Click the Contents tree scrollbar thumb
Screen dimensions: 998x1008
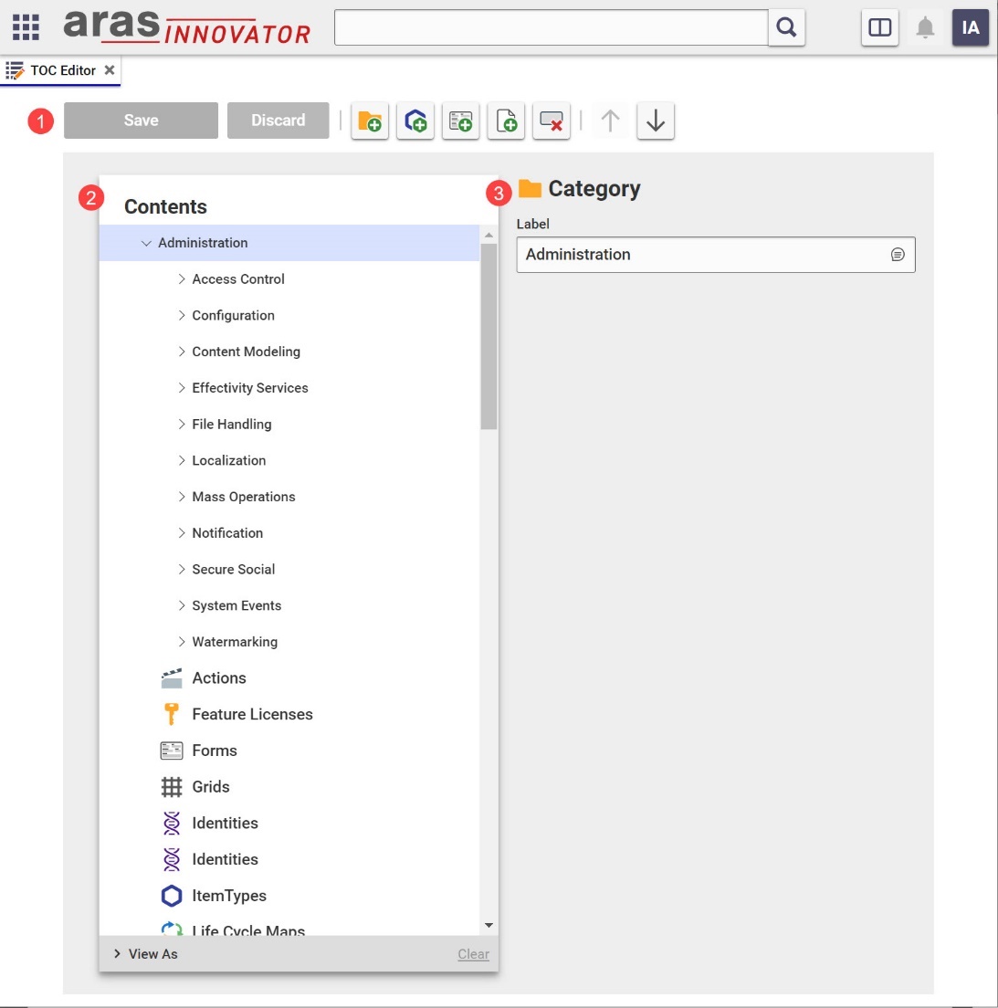click(x=488, y=336)
